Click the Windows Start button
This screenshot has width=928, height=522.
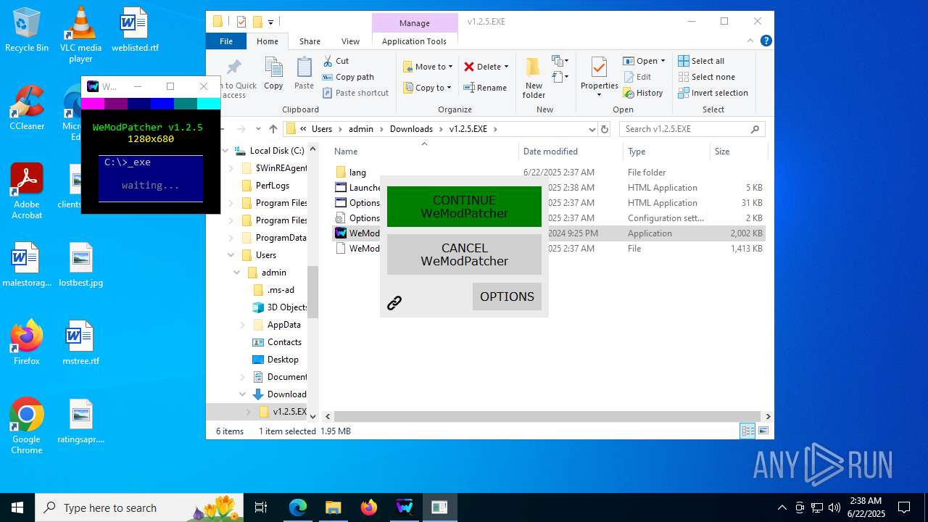tap(17, 507)
